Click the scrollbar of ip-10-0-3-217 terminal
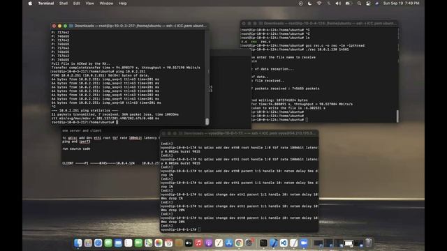 click(x=207, y=121)
